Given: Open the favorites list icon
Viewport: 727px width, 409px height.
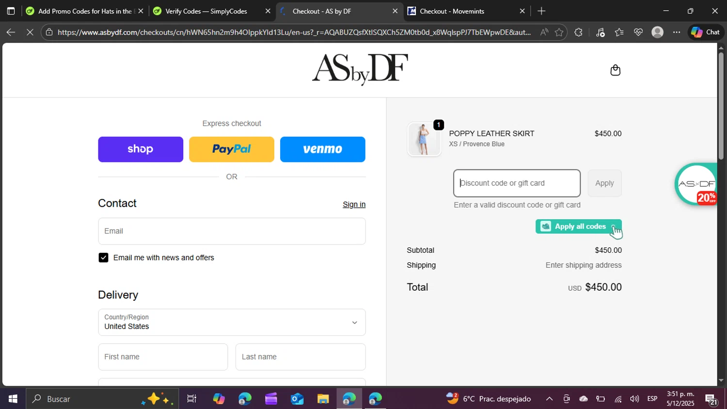Looking at the screenshot, I should tap(619, 32).
